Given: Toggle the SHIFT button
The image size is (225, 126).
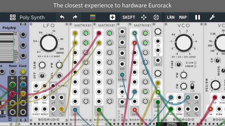Looking at the screenshot, I should [x=129, y=17].
